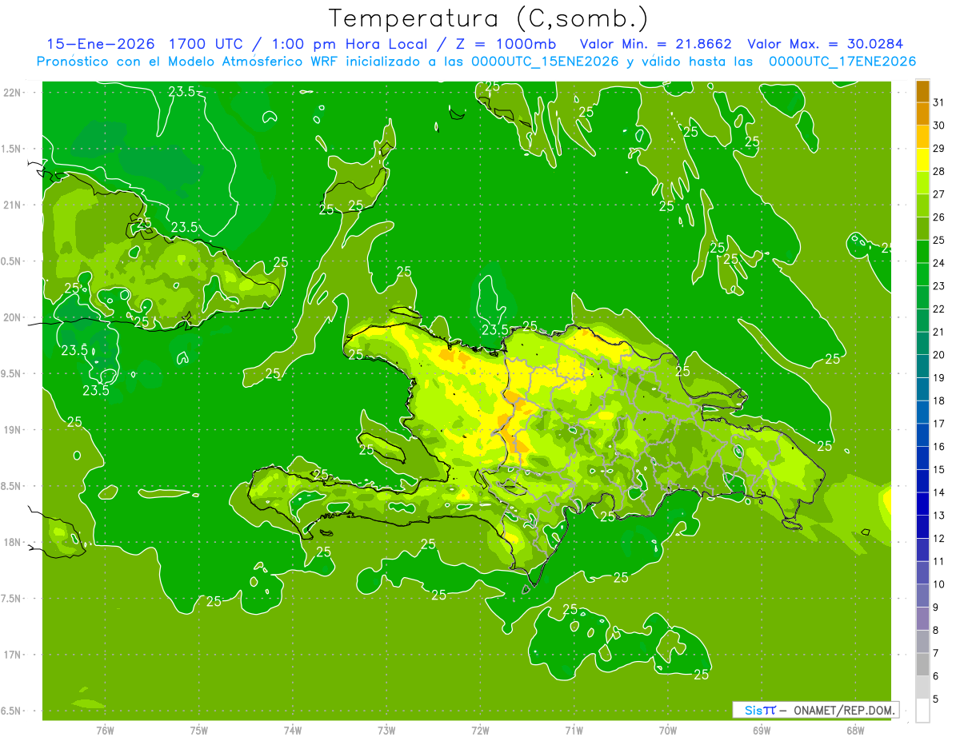Click the color bar value "30"

pos(938,125)
